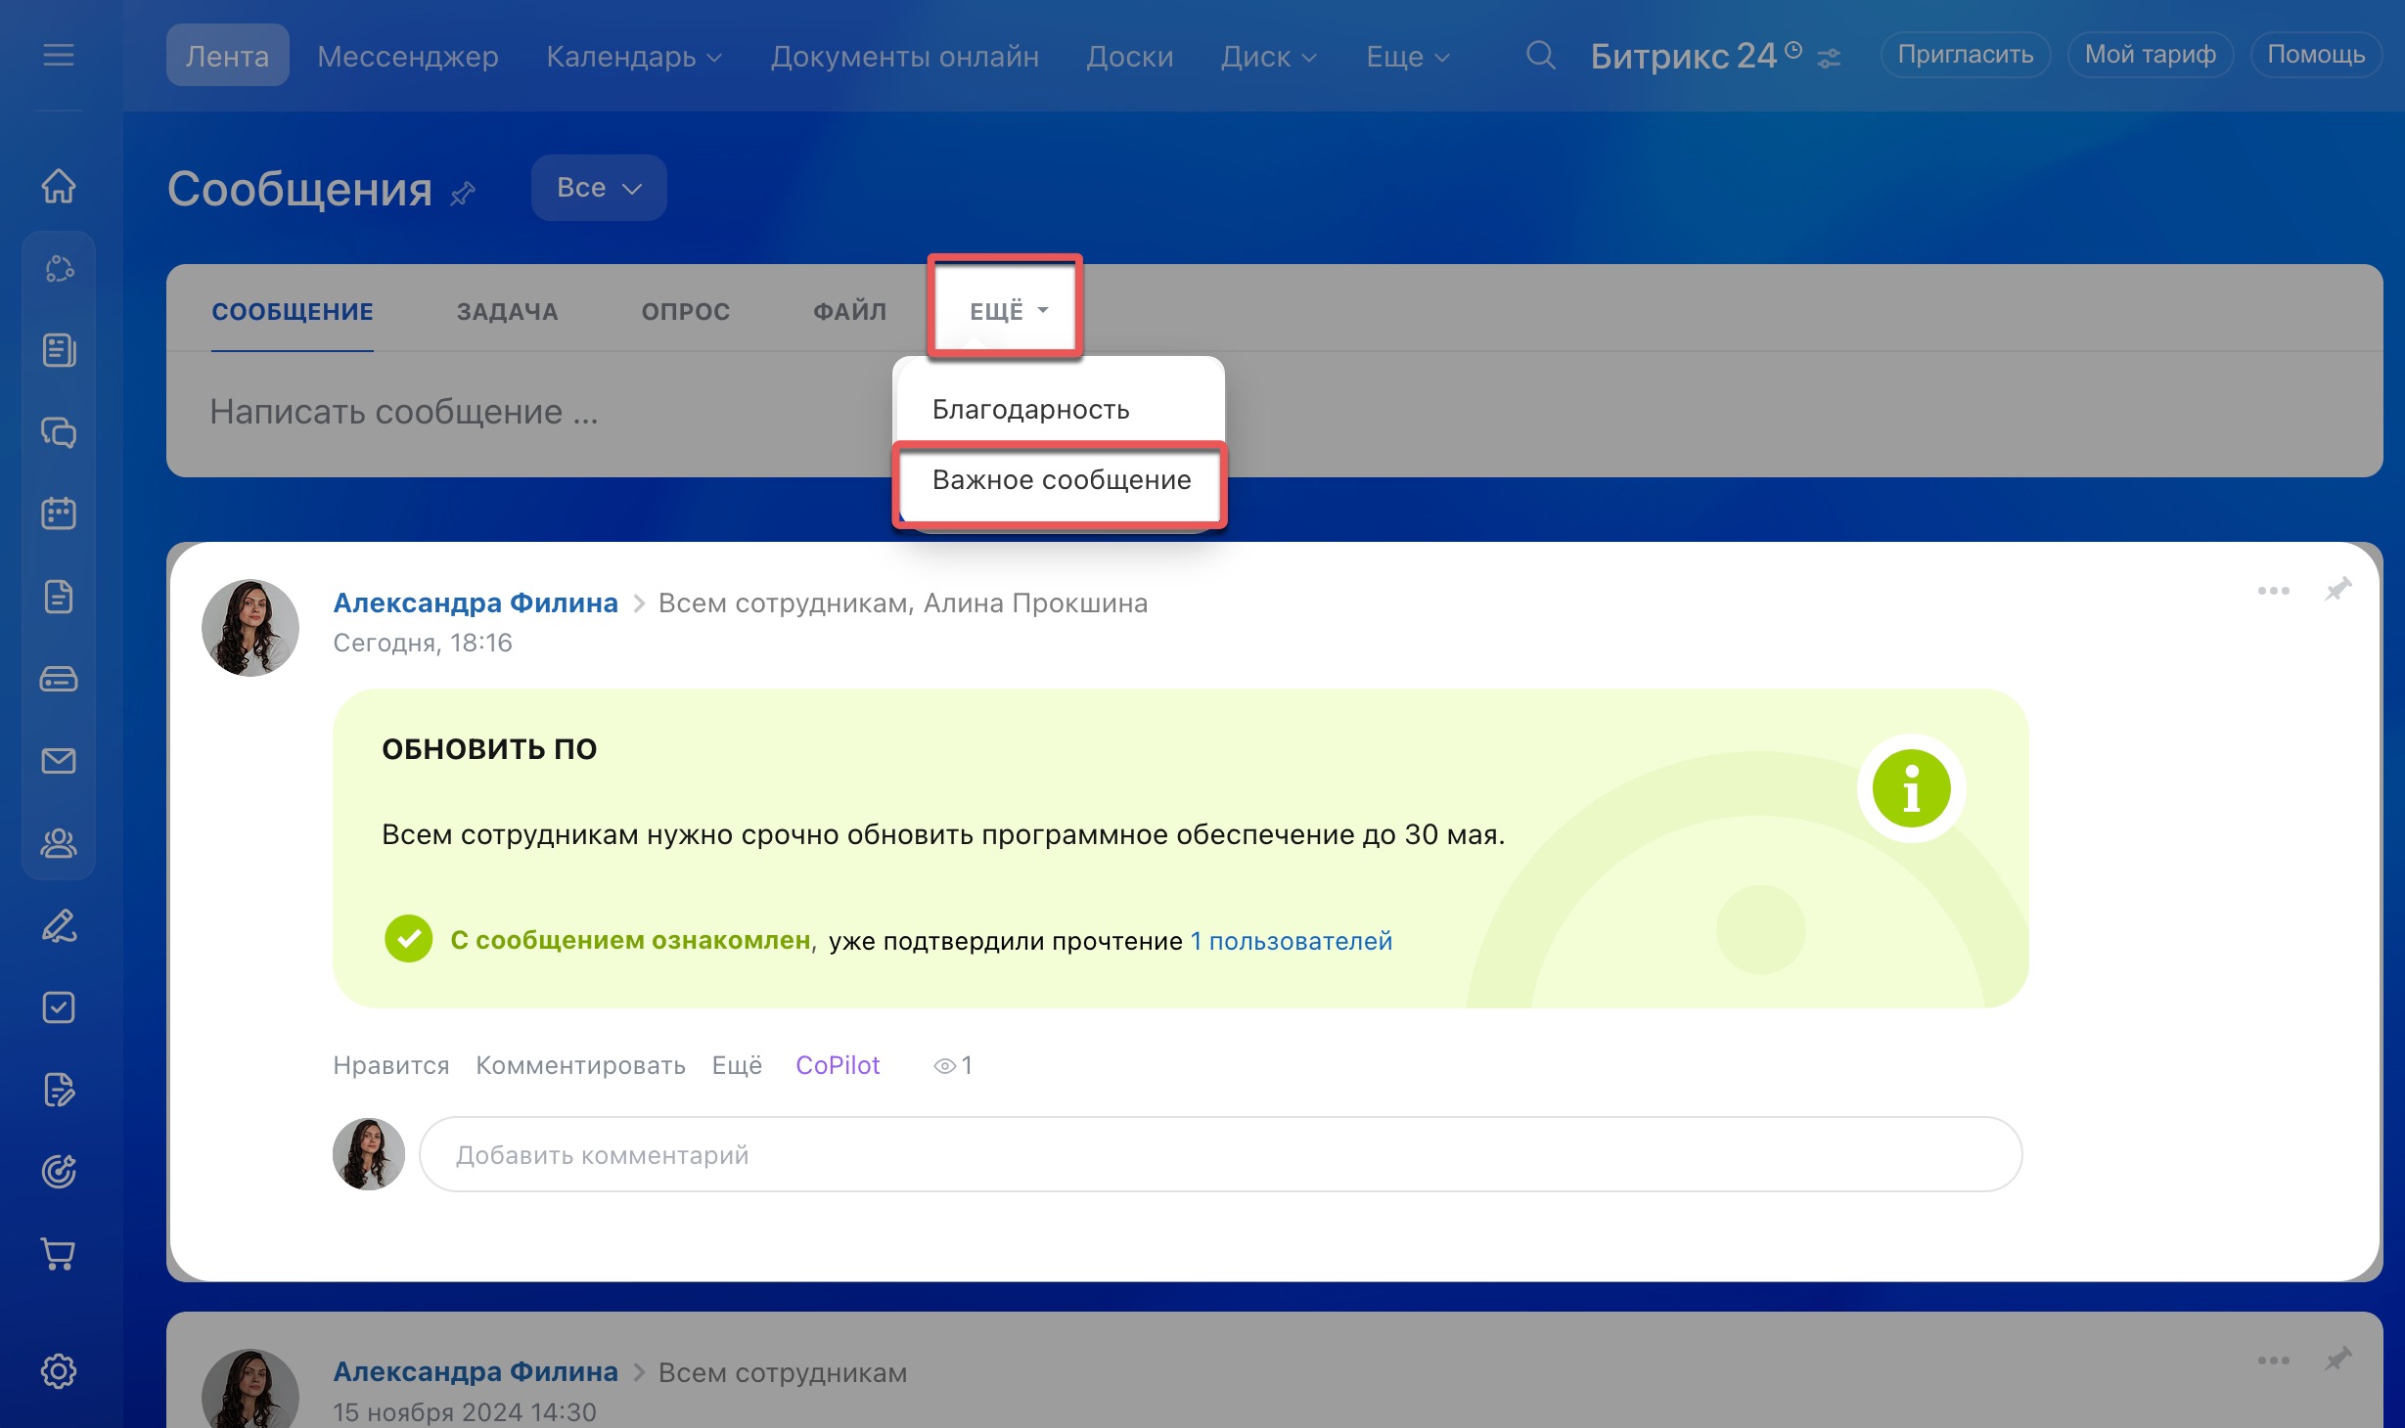Screen dimensions: 2405x1428
Task: Toggle the green С сообщением ознакомлен checkmark
Action: 408,939
